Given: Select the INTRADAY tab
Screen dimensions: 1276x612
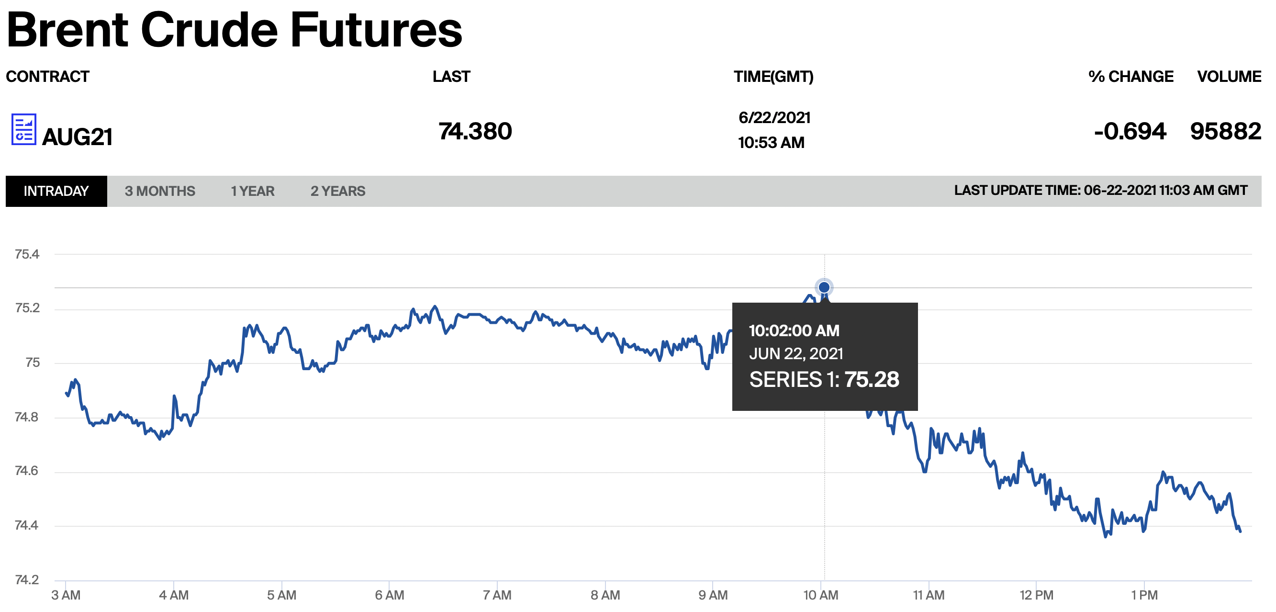Looking at the screenshot, I should [56, 191].
